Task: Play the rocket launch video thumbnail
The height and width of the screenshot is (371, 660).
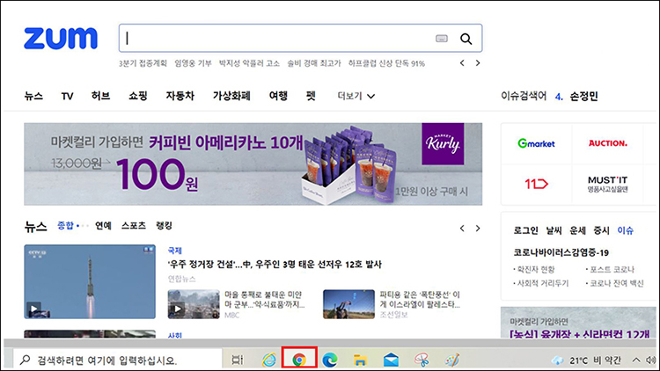Action: pos(90,281)
